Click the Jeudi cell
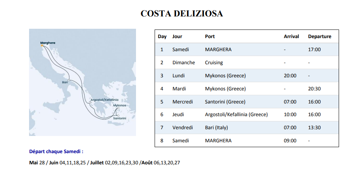Screen dimensions: 364x186 [x=178, y=115]
